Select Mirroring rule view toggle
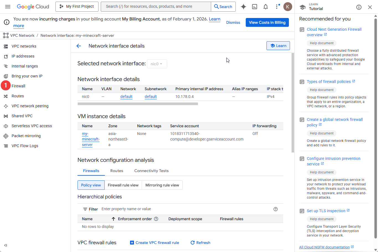Viewport: 378px width, 252px height. tap(162, 185)
